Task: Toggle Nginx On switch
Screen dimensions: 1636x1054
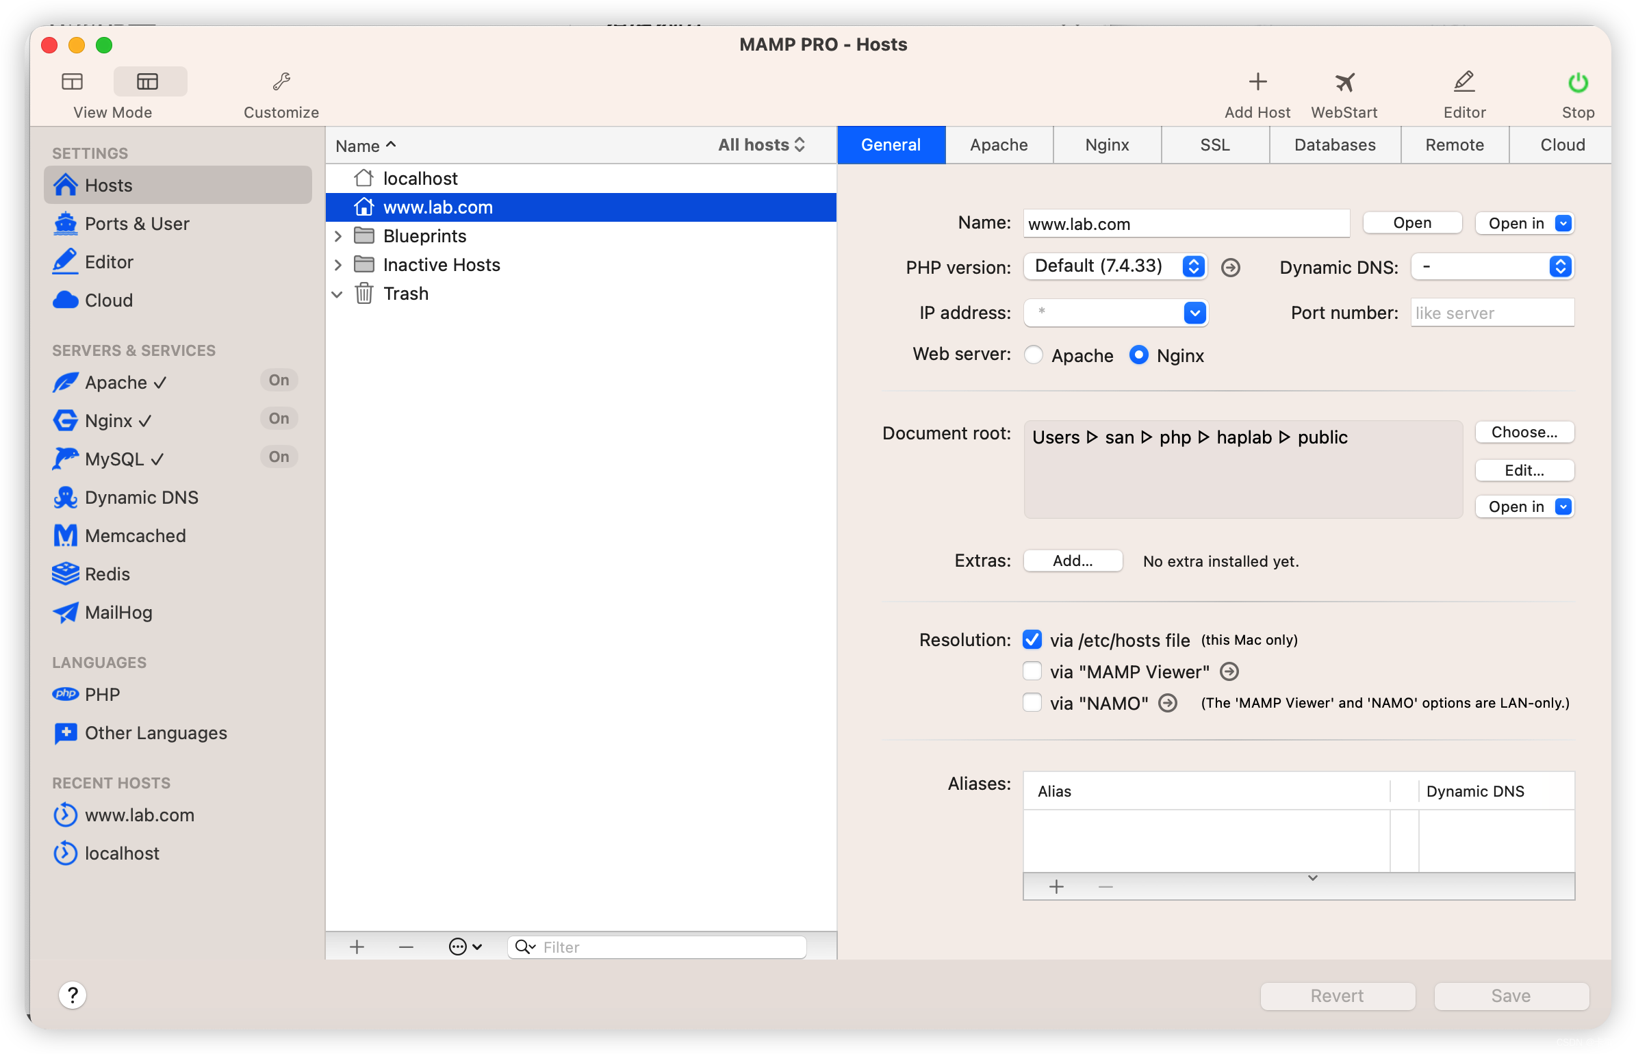Action: pos(279,418)
